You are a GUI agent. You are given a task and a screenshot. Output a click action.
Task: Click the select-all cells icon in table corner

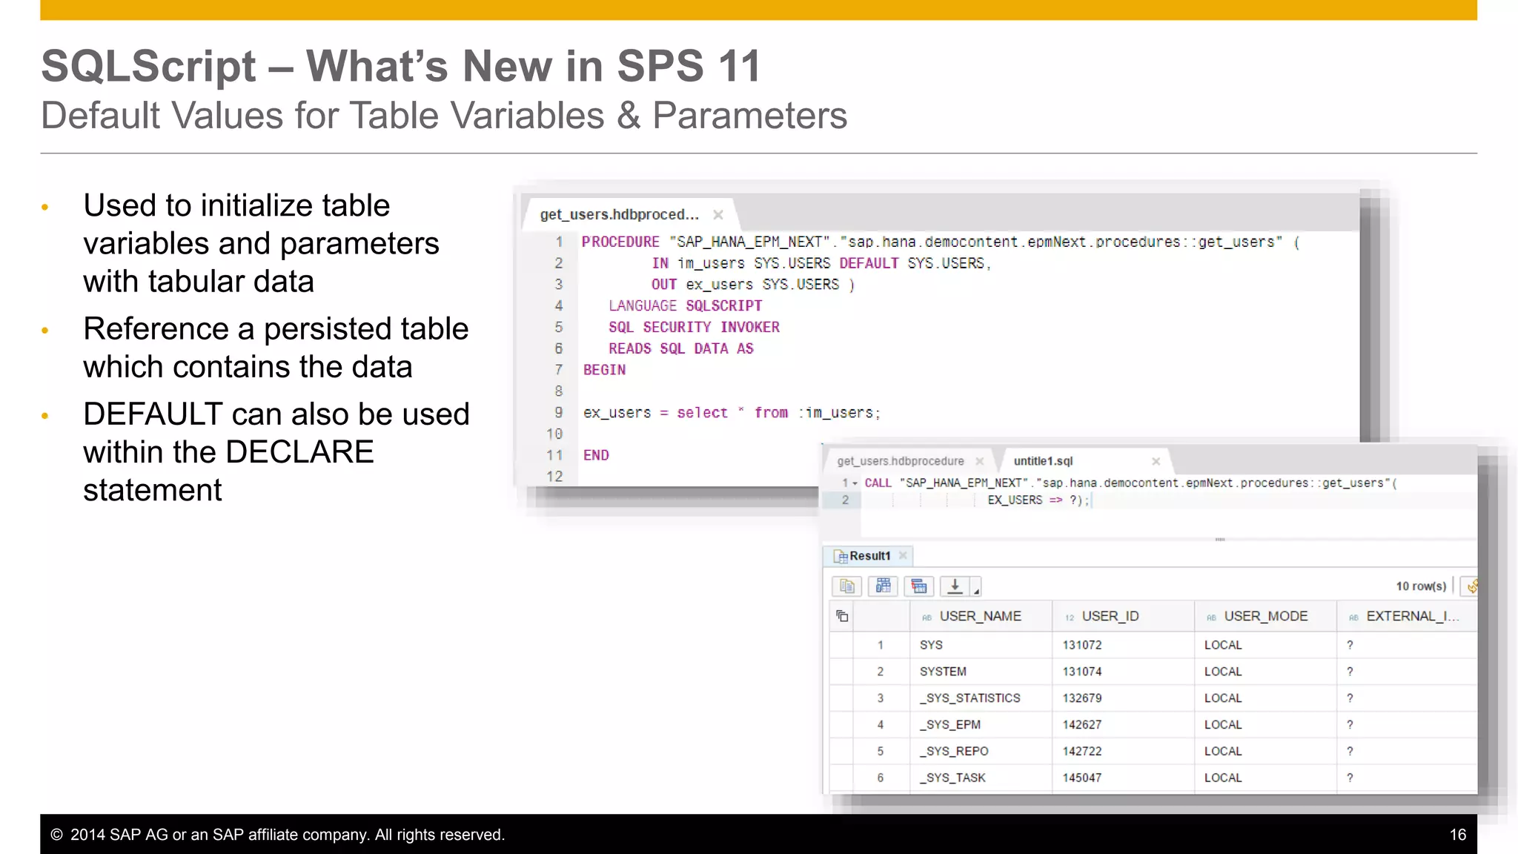click(x=842, y=616)
